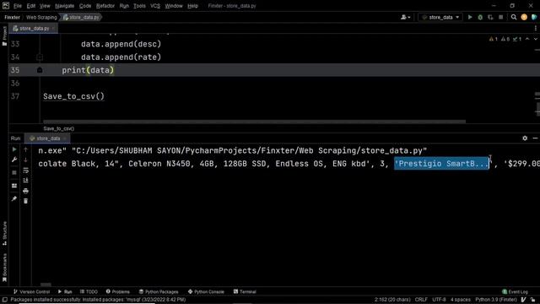Open the JetBrains Toolbox icon at top right

point(534,17)
